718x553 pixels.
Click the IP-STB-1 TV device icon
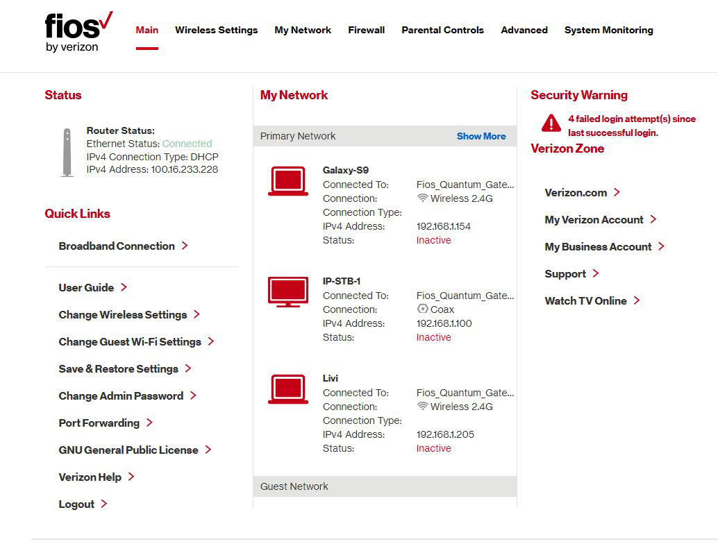[287, 291]
